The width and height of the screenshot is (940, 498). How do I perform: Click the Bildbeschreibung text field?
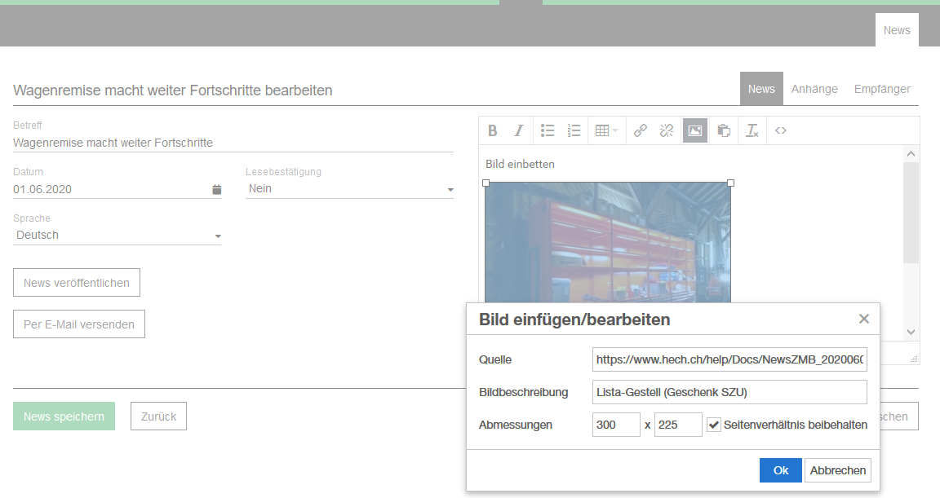729,392
